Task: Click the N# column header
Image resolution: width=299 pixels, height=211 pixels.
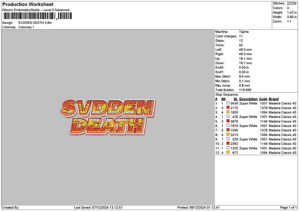Action: point(223,99)
